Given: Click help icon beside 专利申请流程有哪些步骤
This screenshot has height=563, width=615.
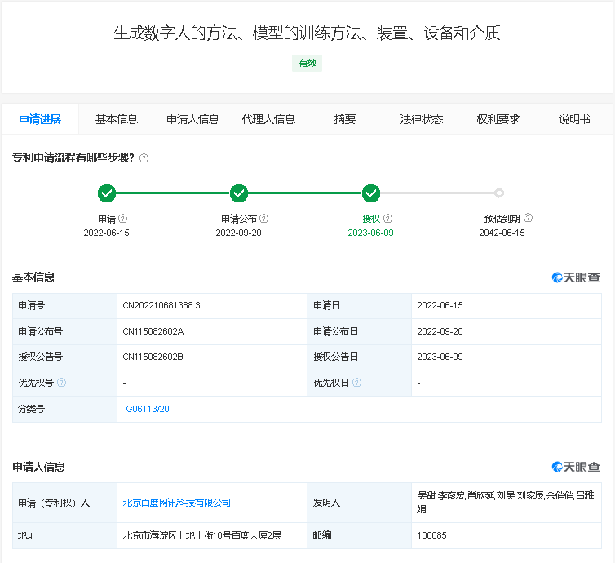Looking at the screenshot, I should 144,158.
